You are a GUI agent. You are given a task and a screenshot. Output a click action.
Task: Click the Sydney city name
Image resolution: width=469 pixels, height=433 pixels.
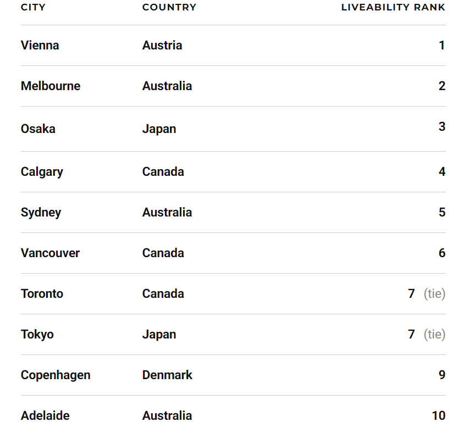click(x=41, y=212)
